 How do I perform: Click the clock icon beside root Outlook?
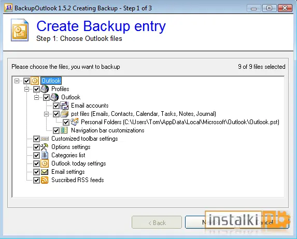(35, 81)
